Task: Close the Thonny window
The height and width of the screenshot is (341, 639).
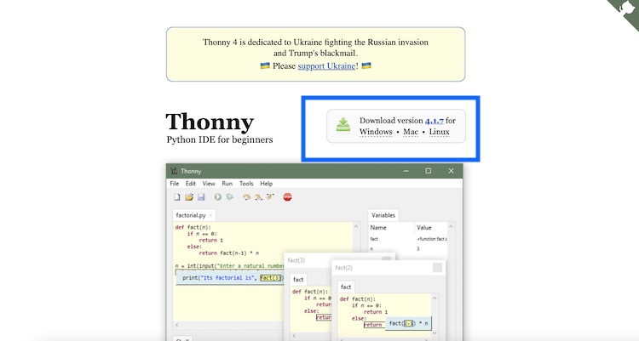Action: (x=451, y=171)
